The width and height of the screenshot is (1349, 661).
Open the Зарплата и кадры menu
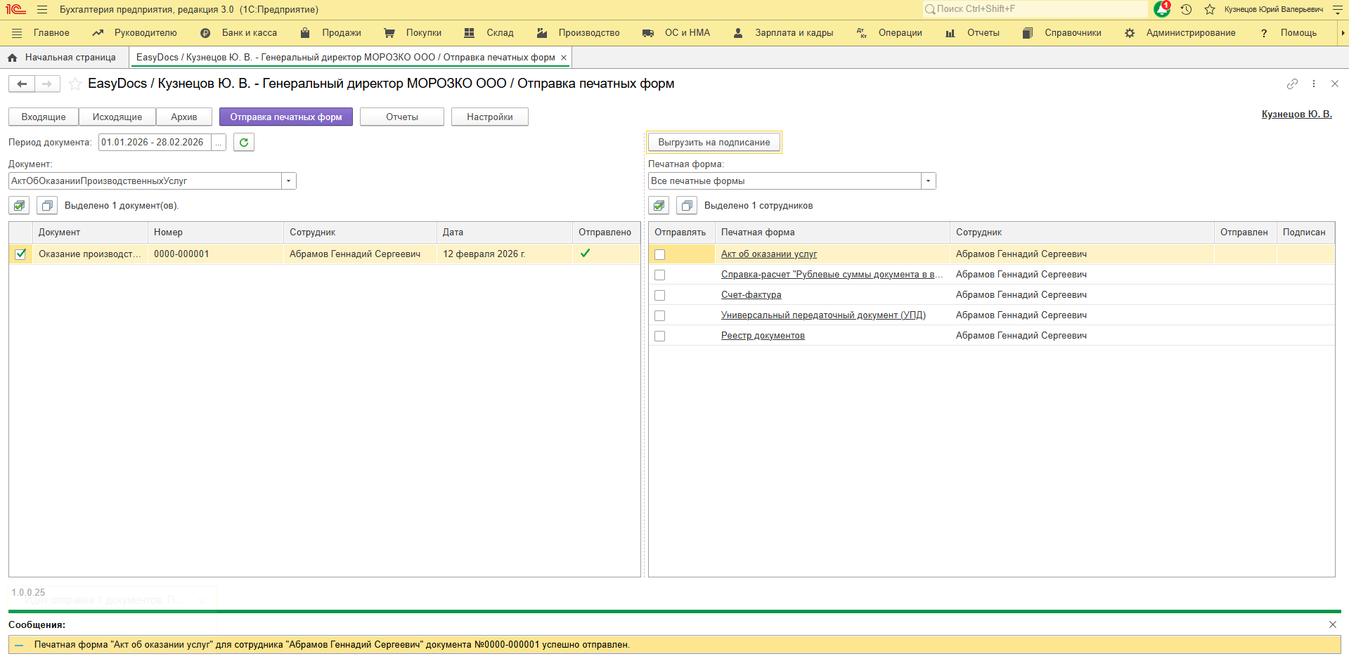click(x=793, y=33)
